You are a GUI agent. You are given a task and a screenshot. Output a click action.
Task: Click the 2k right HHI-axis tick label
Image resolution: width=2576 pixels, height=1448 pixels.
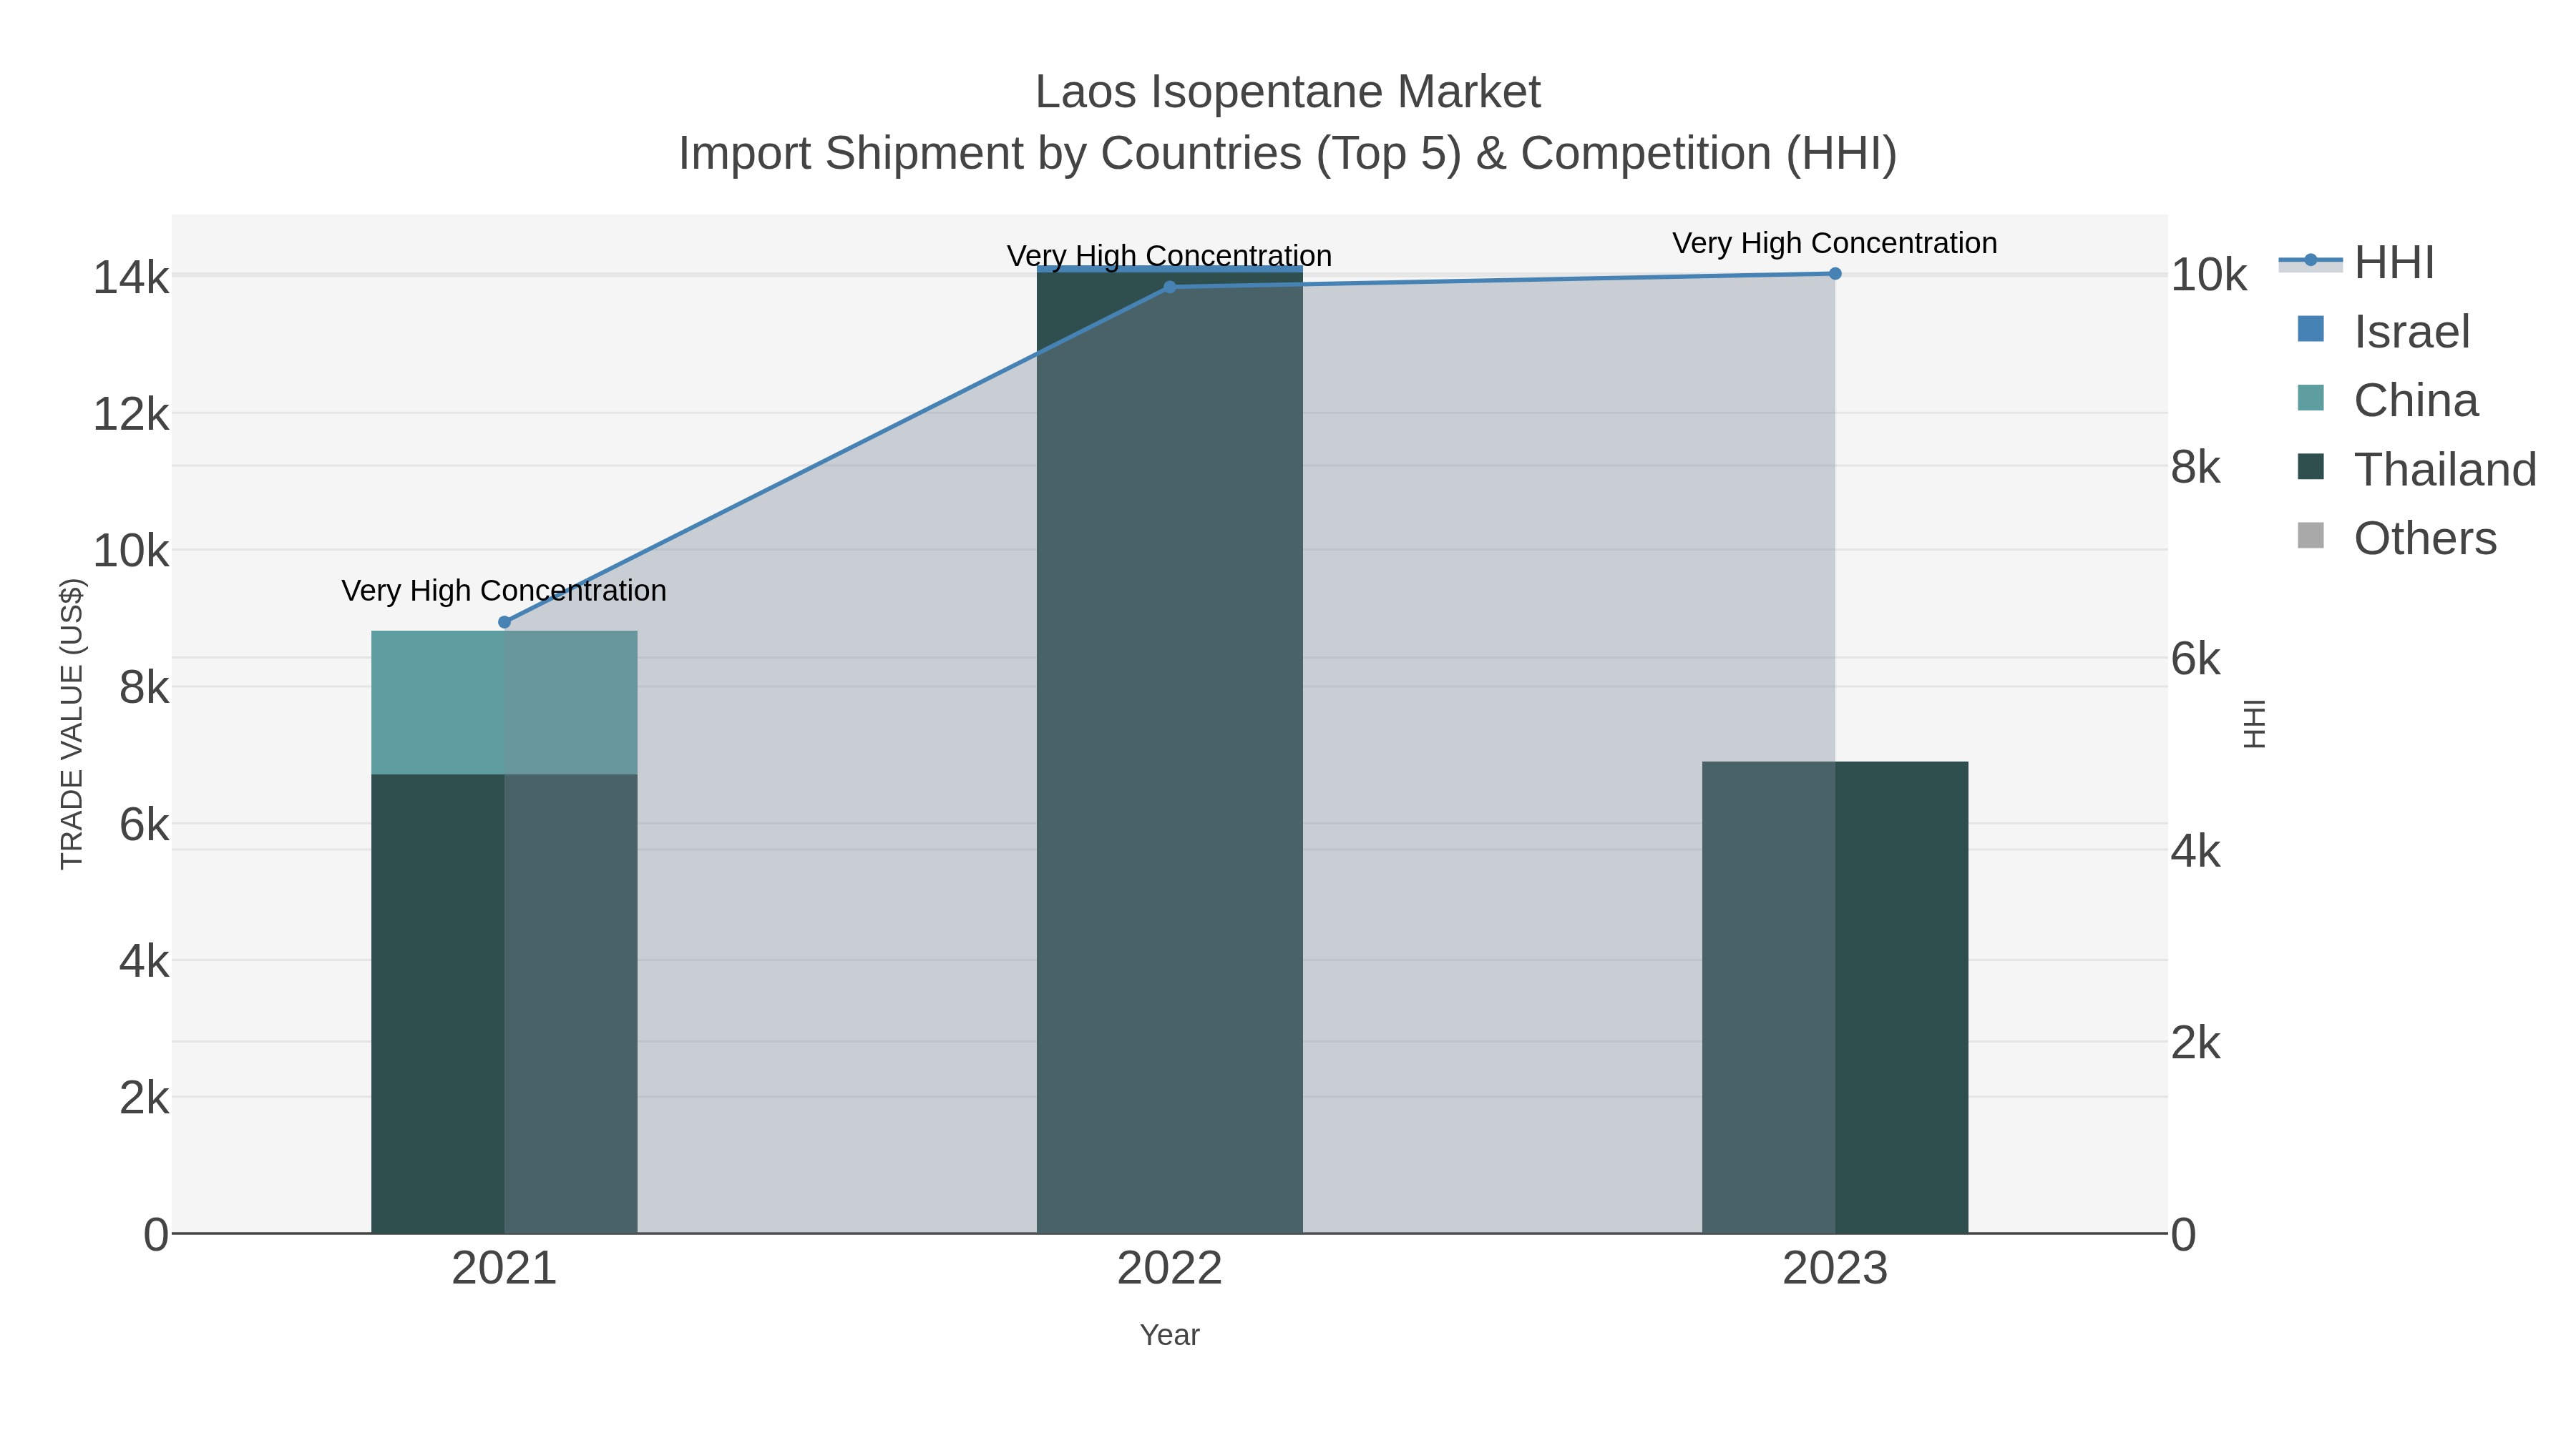(x=2196, y=1043)
